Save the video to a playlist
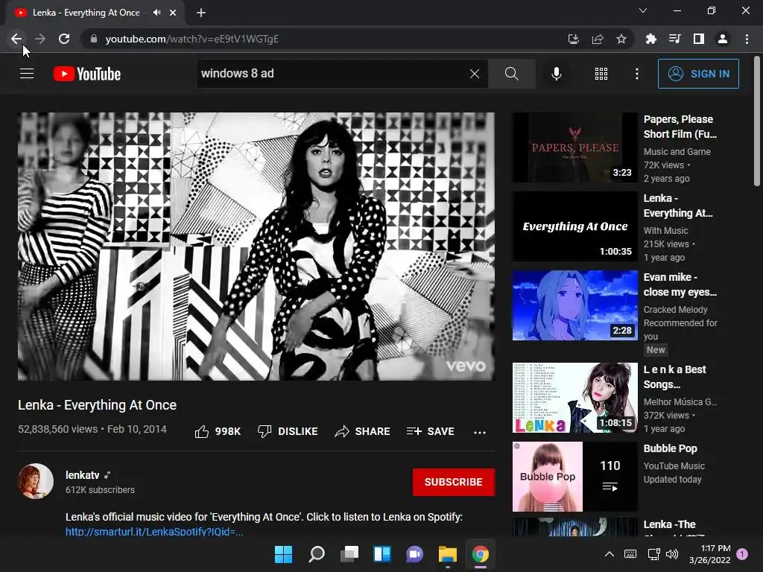763x572 pixels. tap(431, 431)
